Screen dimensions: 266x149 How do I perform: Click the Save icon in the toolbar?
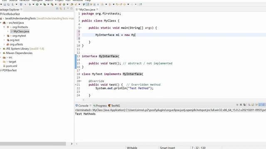pos(5,5)
